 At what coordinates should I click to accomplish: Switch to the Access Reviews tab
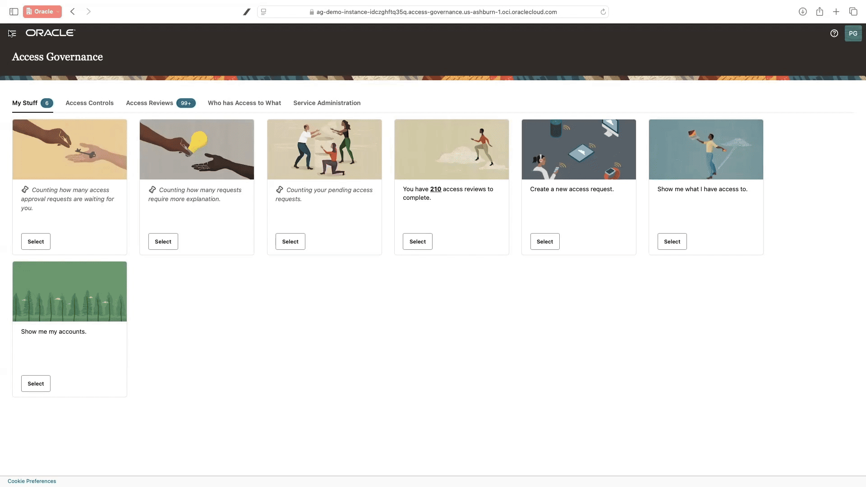click(149, 103)
